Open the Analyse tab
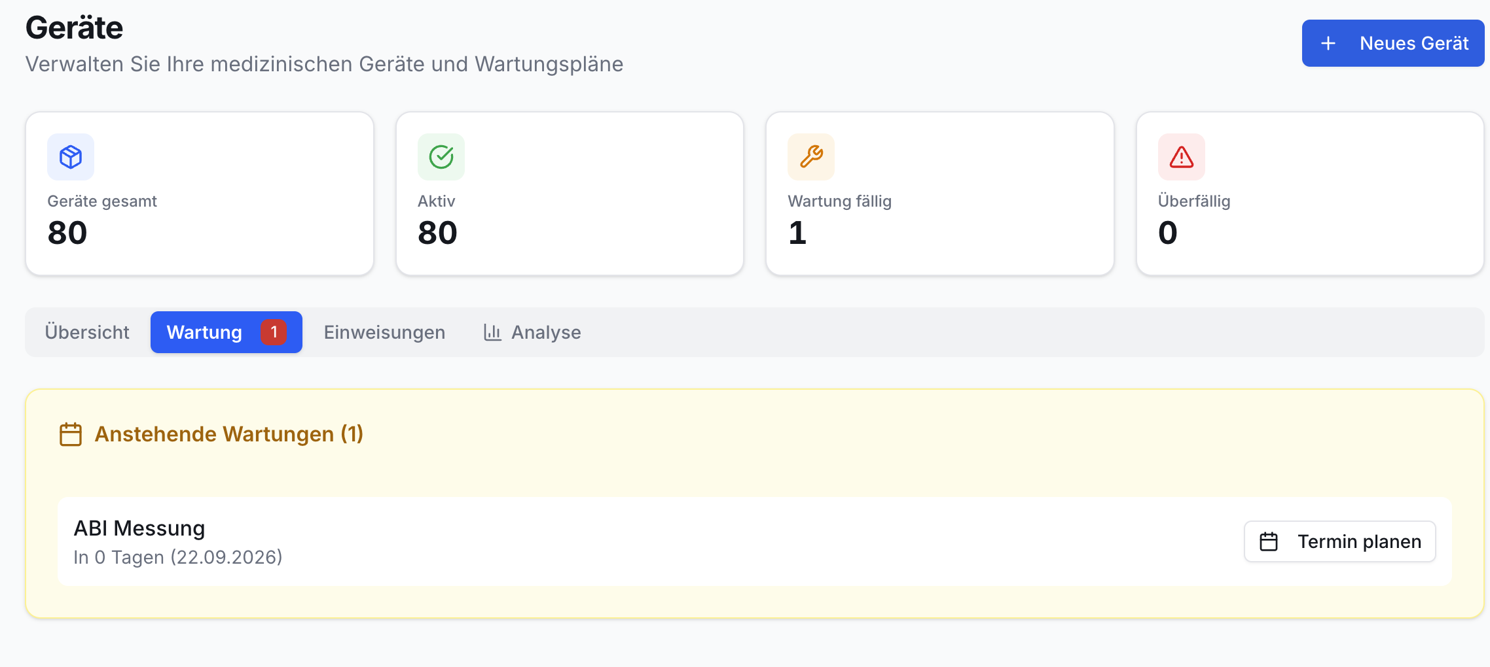 532,332
